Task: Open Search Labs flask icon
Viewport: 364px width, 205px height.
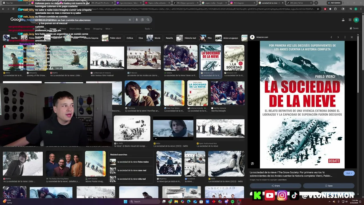Action: (343, 20)
